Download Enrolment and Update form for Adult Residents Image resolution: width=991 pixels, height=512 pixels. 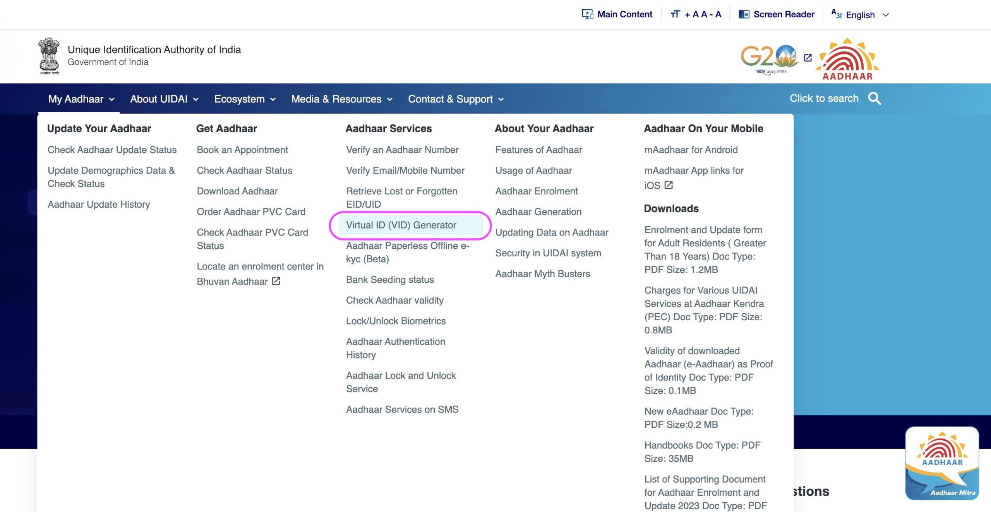pos(705,249)
